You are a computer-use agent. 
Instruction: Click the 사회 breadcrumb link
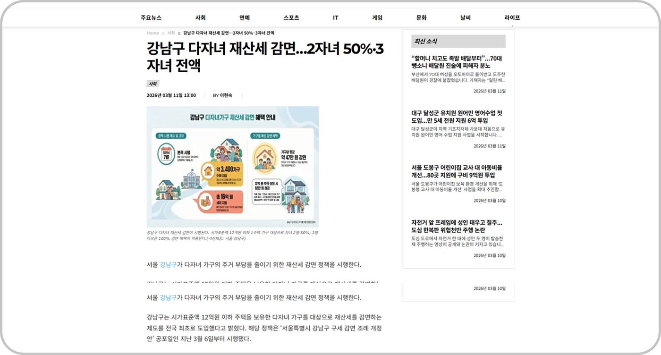(171, 33)
